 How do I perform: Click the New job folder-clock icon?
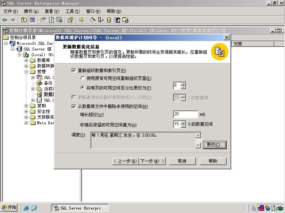[125, 20]
